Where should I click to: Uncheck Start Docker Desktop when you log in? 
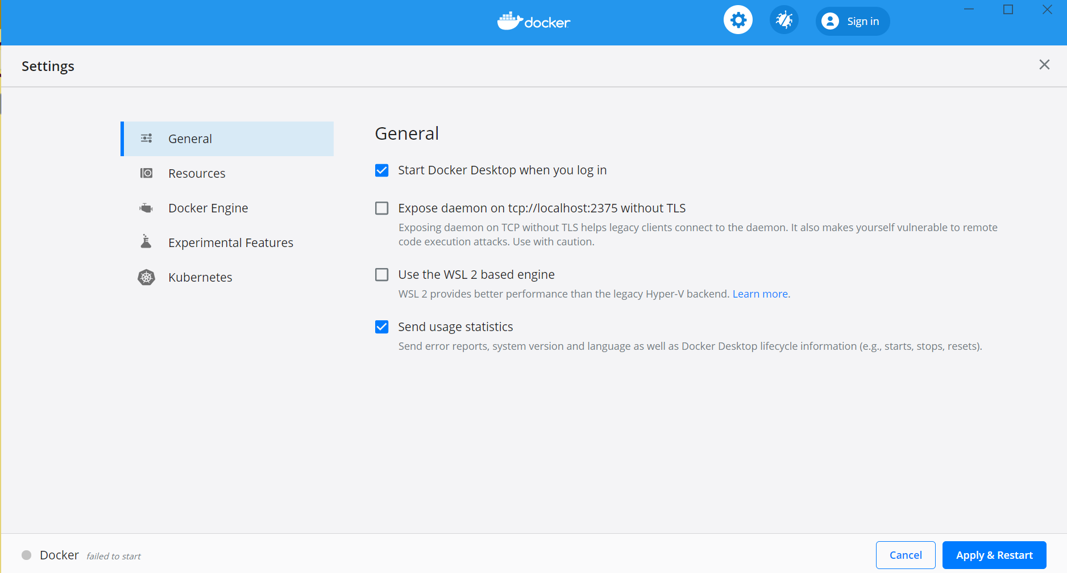point(382,170)
